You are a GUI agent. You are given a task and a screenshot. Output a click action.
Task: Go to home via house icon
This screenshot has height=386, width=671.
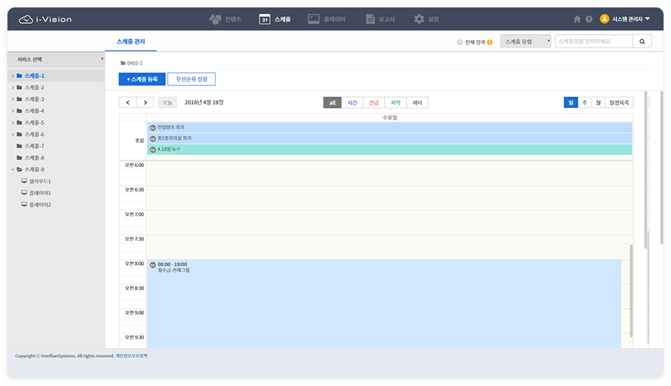point(577,19)
